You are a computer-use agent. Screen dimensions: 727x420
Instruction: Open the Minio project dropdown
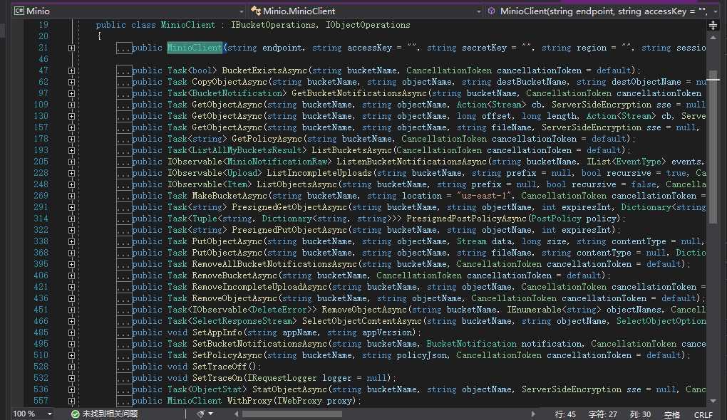[241, 11]
